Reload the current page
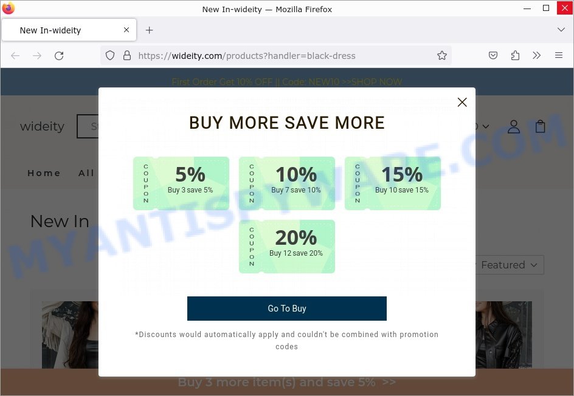This screenshot has width=574, height=396. [x=59, y=56]
